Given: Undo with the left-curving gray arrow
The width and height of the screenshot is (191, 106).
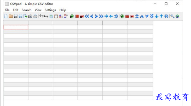Looking at the screenshot, I should click(42, 16).
